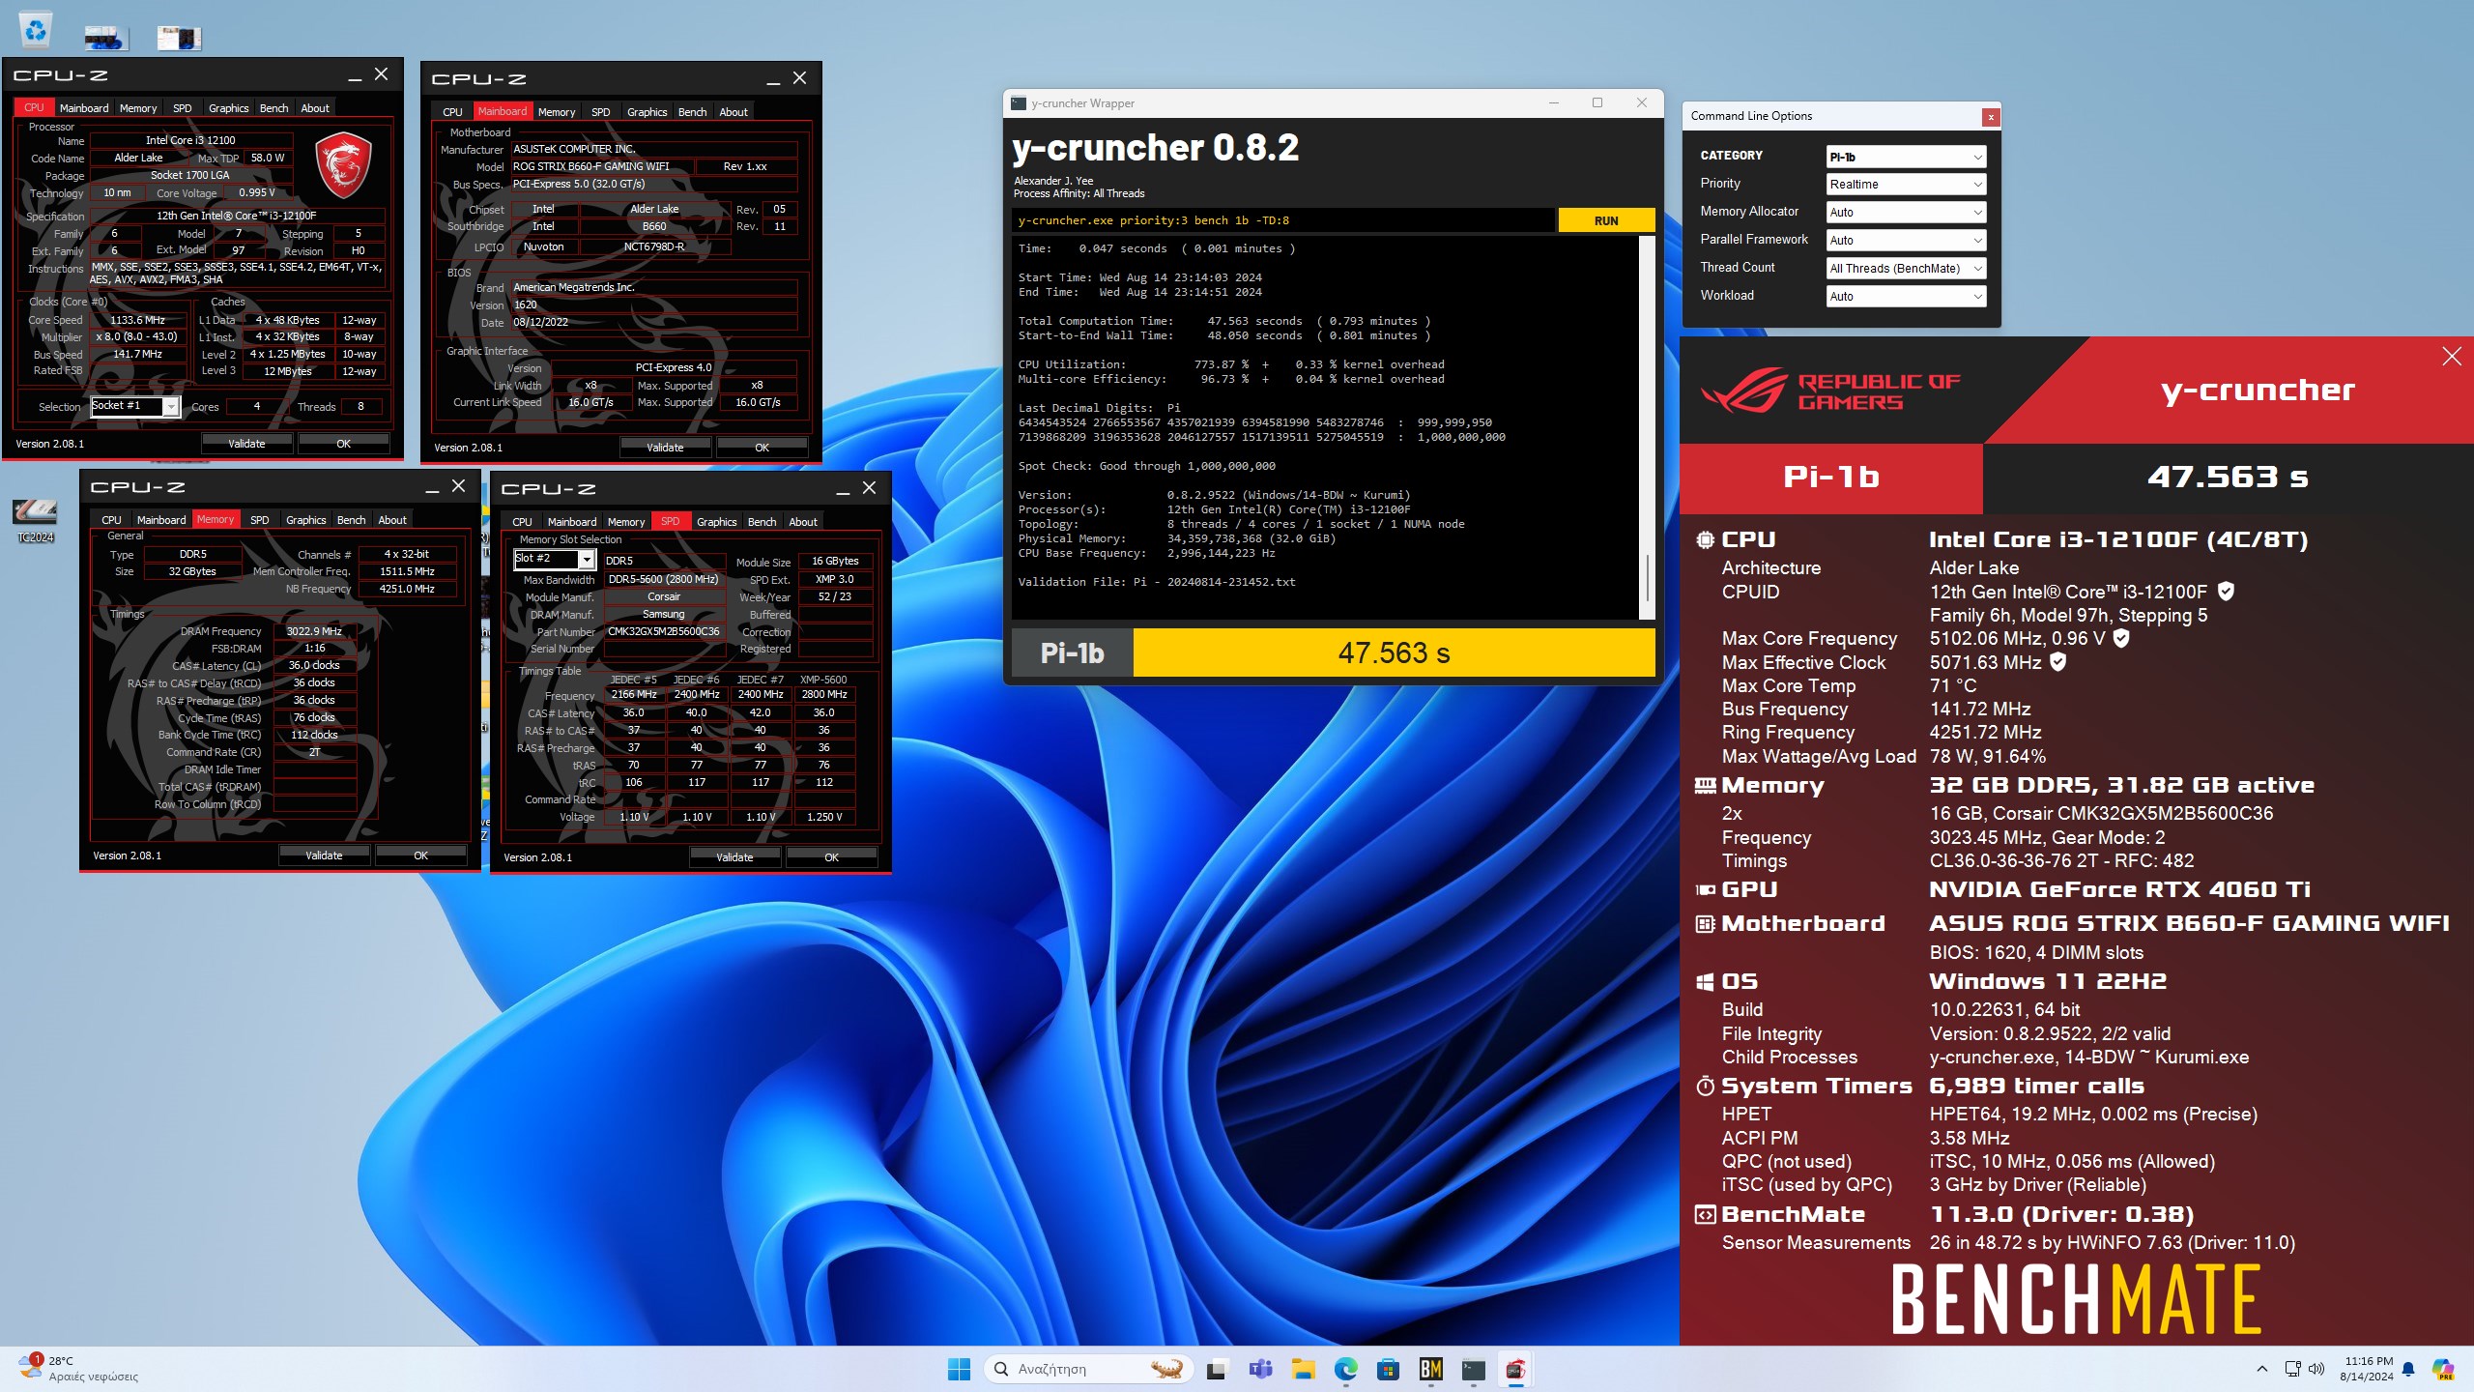
Task: Open the CATEGORY dropdown set to Pi-1b
Action: click(1906, 157)
